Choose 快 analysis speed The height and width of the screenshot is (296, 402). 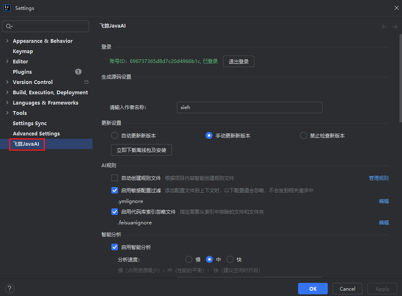pyautogui.click(x=230, y=259)
